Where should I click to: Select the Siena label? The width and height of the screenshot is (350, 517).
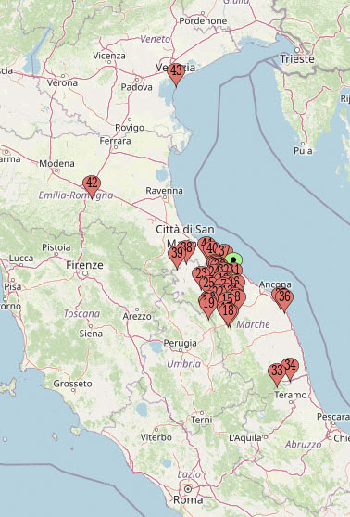(91, 334)
